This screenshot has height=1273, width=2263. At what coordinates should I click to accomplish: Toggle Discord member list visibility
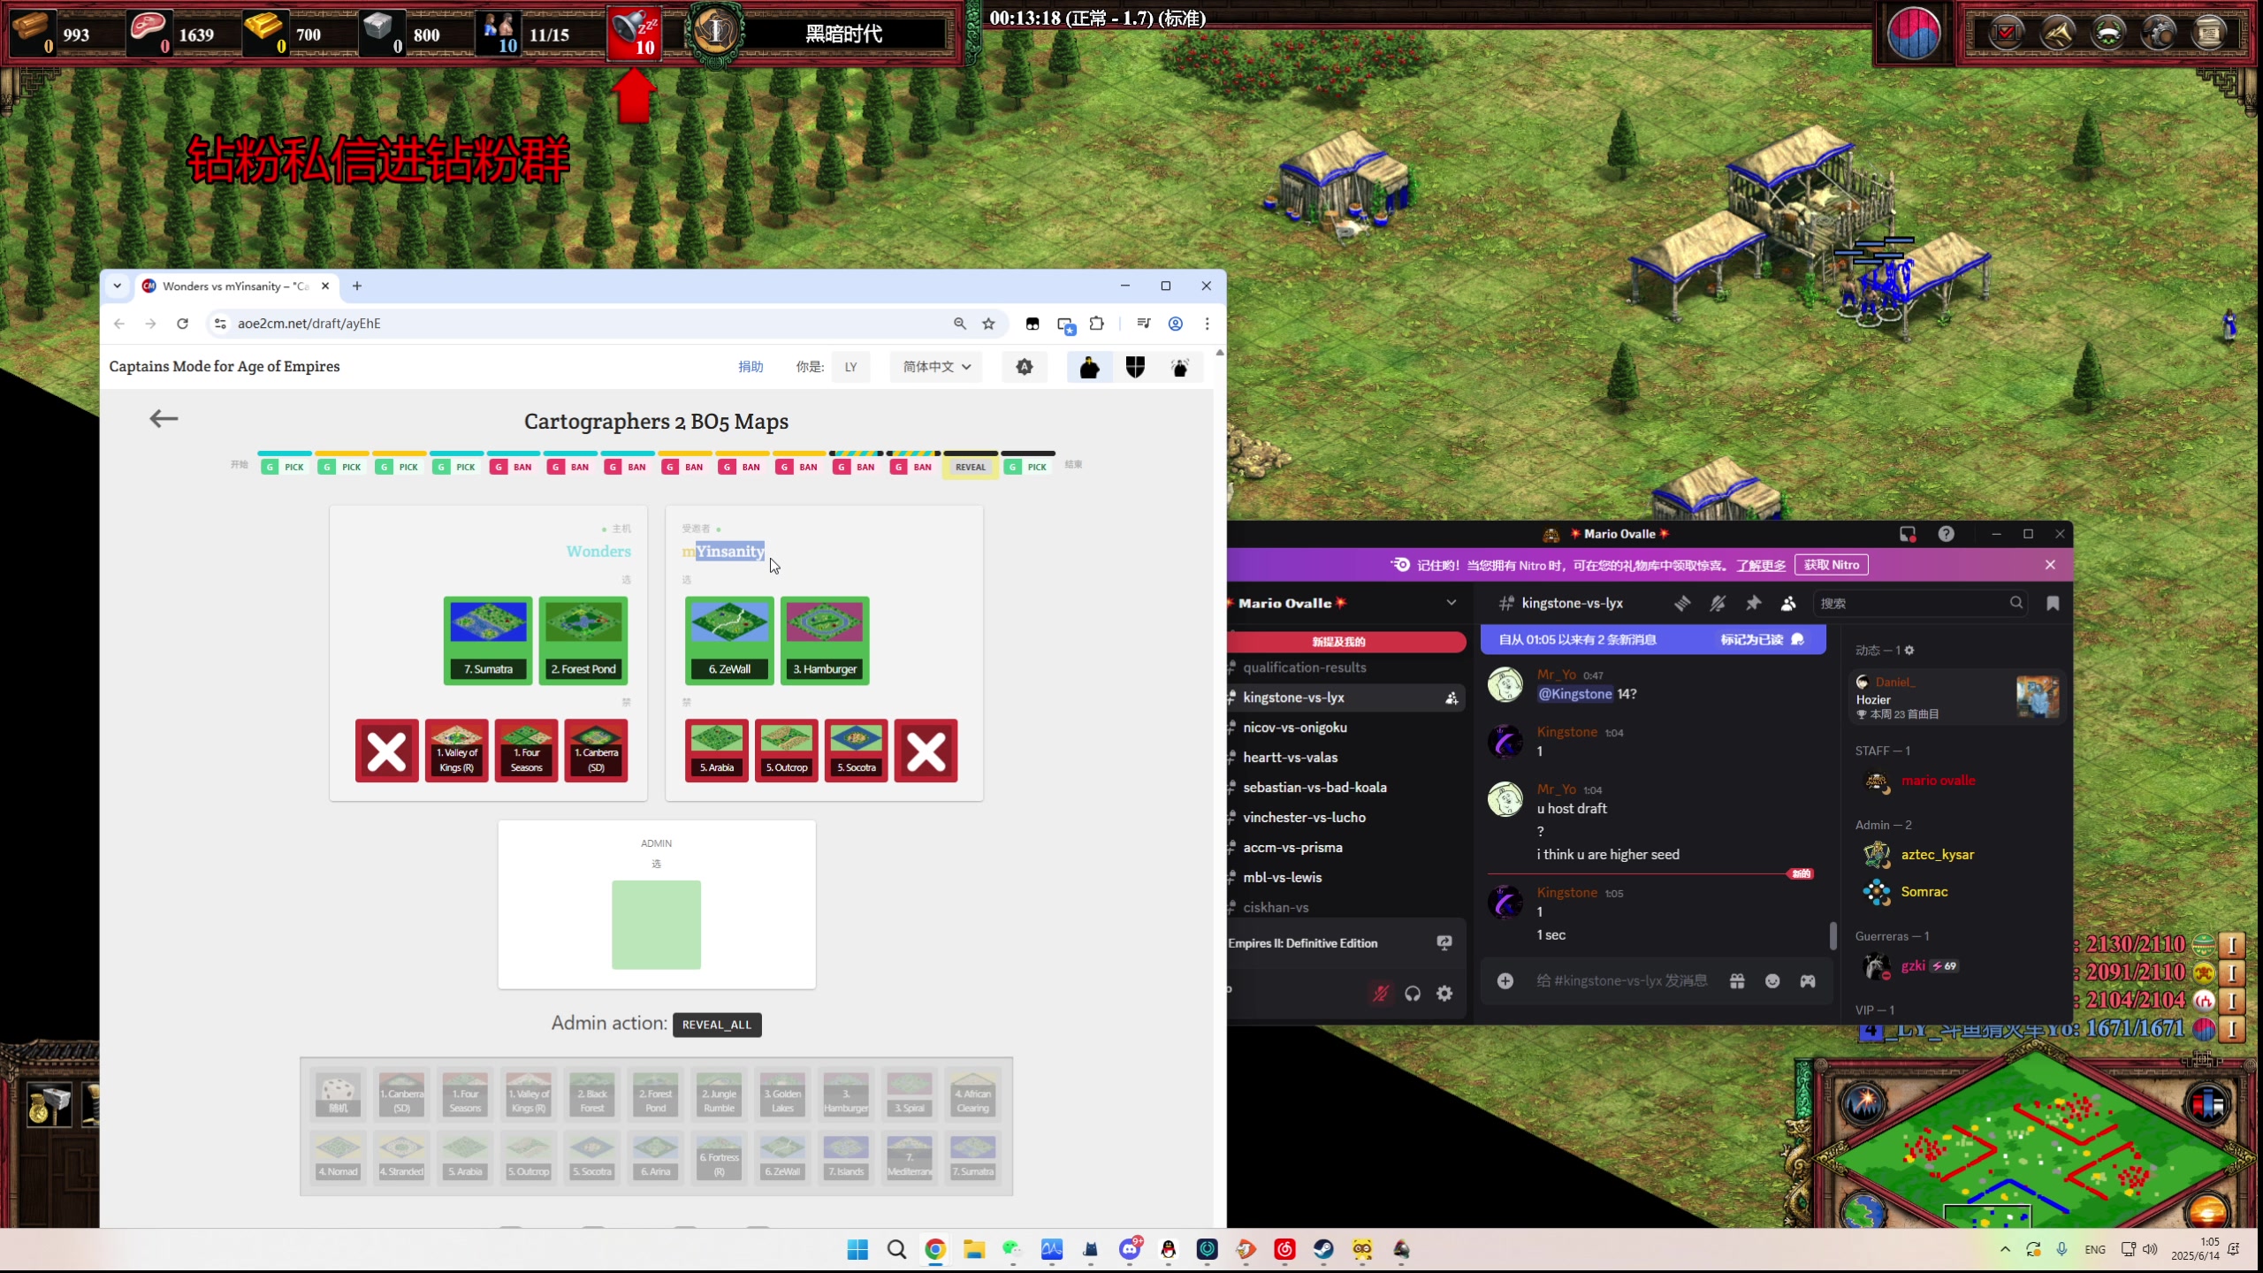1788,603
